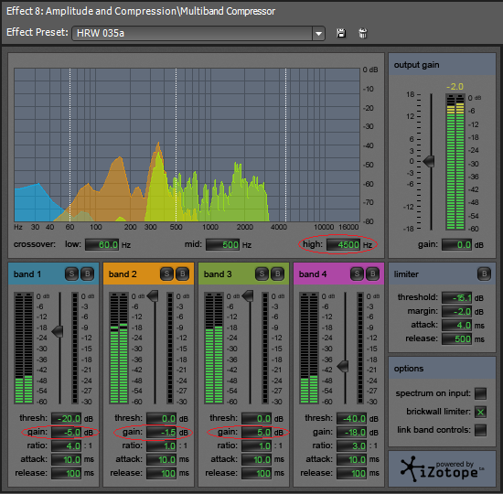Click limiter attack field showing 4.0
Viewport: 503px width, 494px height.
(x=456, y=325)
